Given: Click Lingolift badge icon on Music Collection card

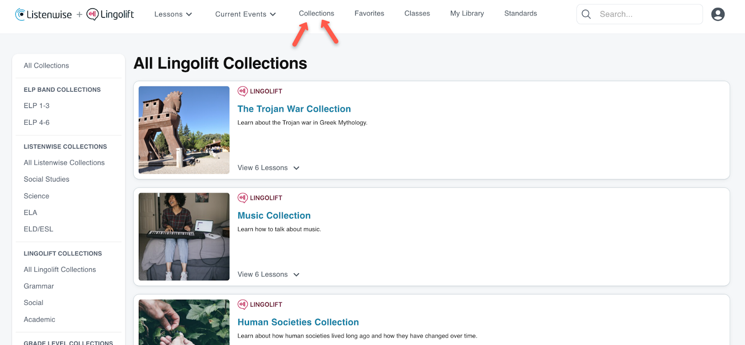Looking at the screenshot, I should click(x=243, y=198).
